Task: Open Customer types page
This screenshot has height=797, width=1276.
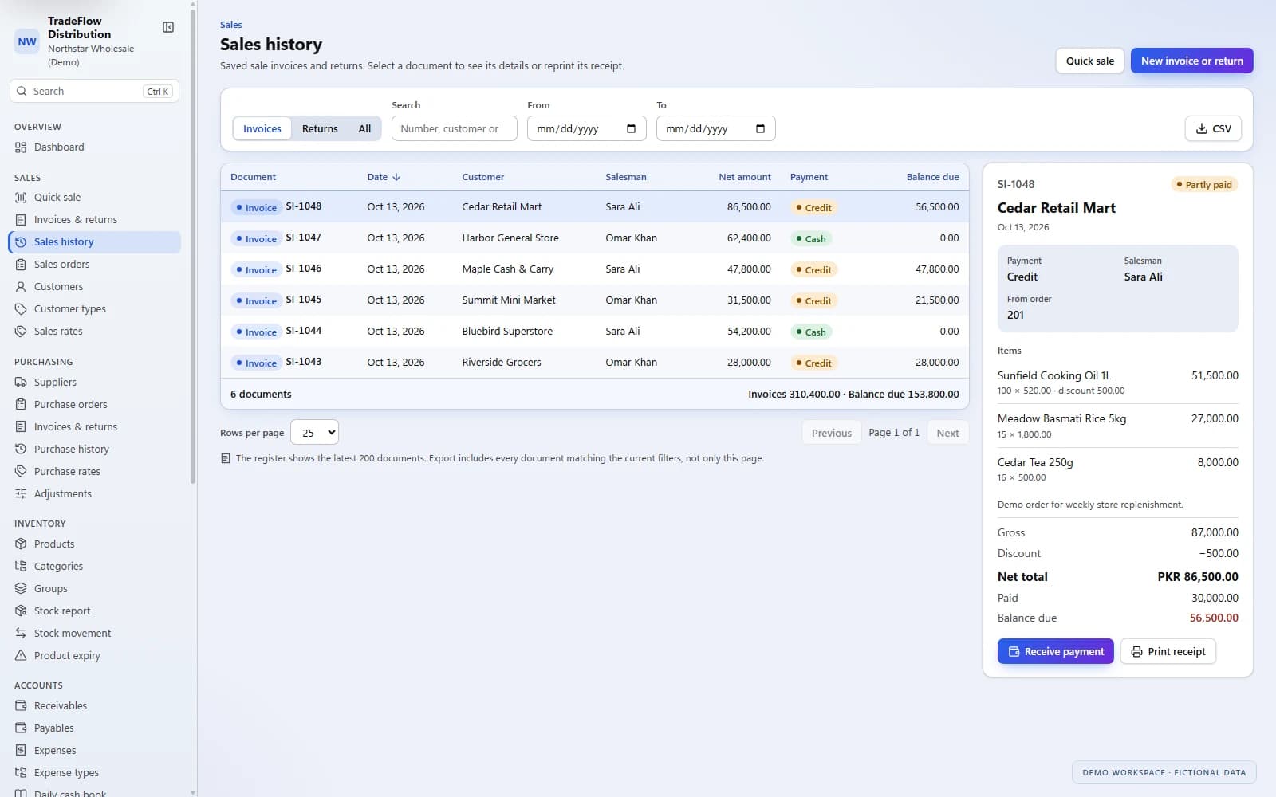Action: [x=95, y=309]
